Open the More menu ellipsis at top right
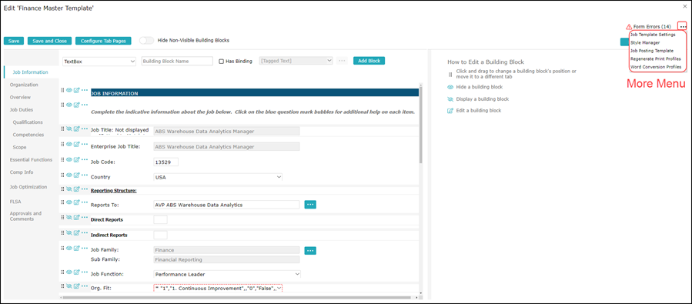692x304 pixels. click(683, 26)
